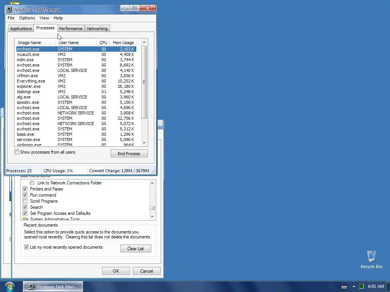Sort by CPU column header
Screen dimensions: 390x292
click(103, 43)
